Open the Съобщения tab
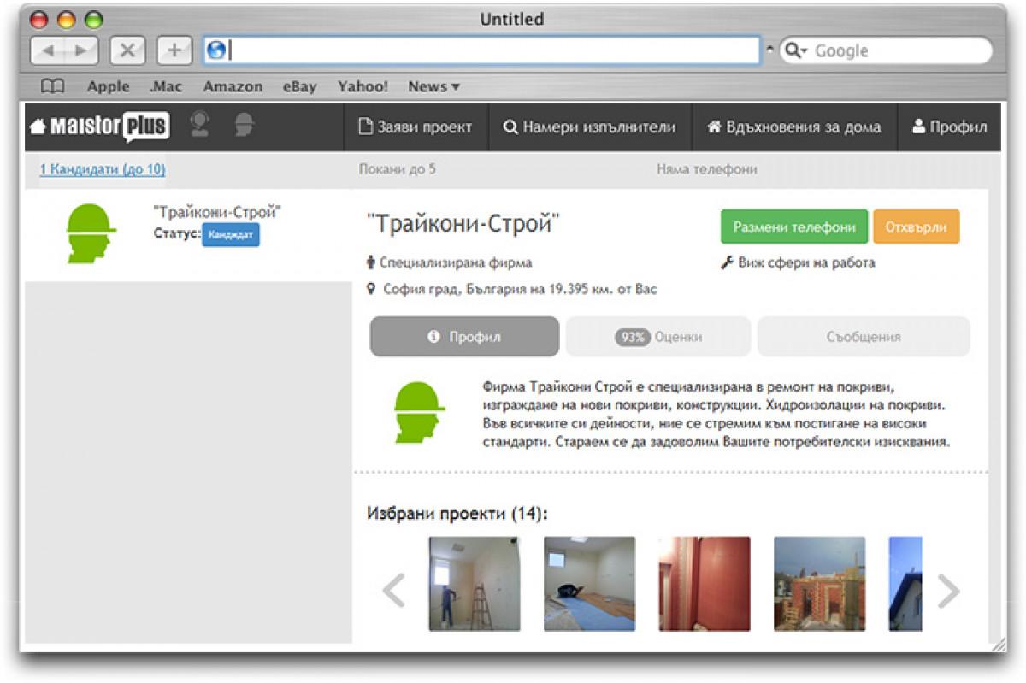 click(863, 337)
